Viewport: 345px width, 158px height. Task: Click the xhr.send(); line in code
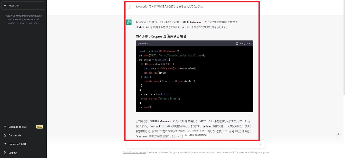coord(145,107)
